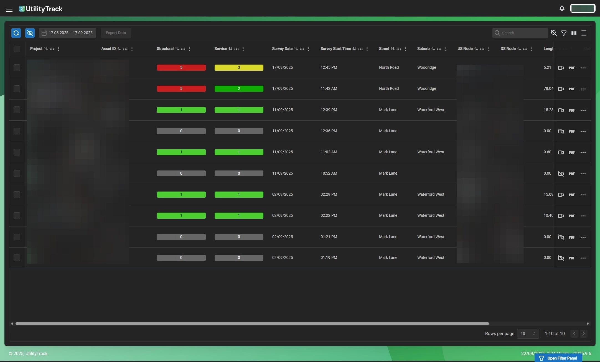Open the hamburger navigation menu
The width and height of the screenshot is (600, 362).
[x=9, y=9]
